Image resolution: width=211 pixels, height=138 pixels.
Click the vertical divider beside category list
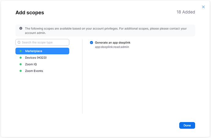[x=83, y=77]
